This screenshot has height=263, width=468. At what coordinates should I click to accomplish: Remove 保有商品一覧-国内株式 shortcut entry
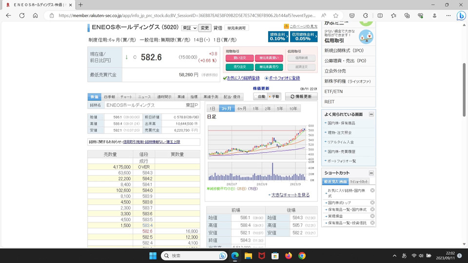coord(372,209)
